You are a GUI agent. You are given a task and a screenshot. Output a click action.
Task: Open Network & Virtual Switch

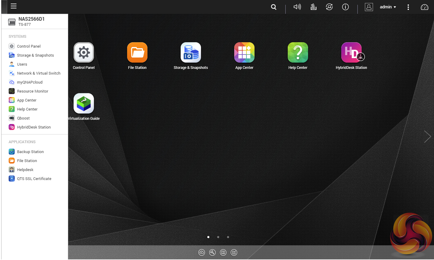pos(35,73)
